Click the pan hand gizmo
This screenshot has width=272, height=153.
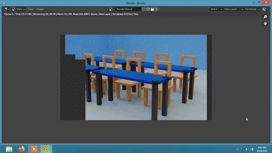[x=265, y=23]
